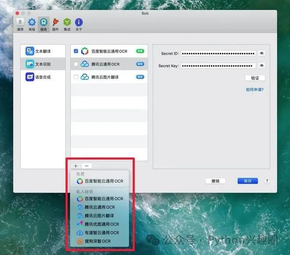Select 语音合成 in the service sidebar
The width and height of the screenshot is (290, 255).
pos(43,77)
